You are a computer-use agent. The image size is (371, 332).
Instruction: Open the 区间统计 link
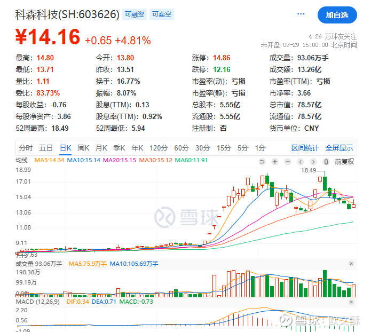(x=305, y=148)
